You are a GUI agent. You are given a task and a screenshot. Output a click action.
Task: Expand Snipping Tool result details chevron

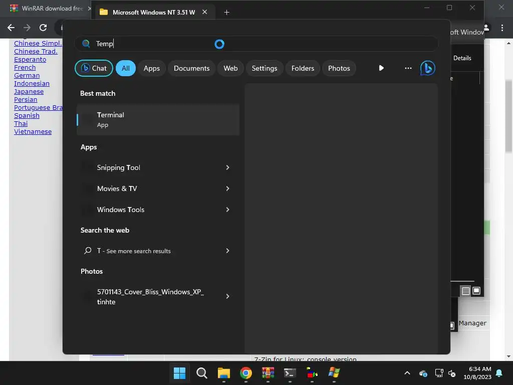[x=228, y=167]
